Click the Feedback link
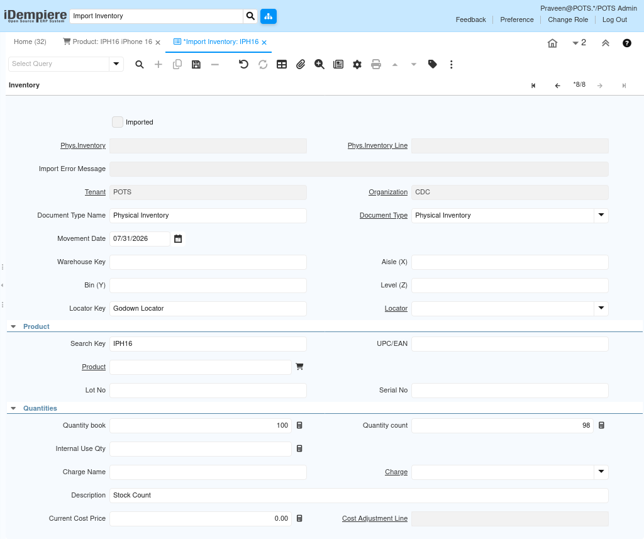The image size is (644, 539). [x=470, y=19]
